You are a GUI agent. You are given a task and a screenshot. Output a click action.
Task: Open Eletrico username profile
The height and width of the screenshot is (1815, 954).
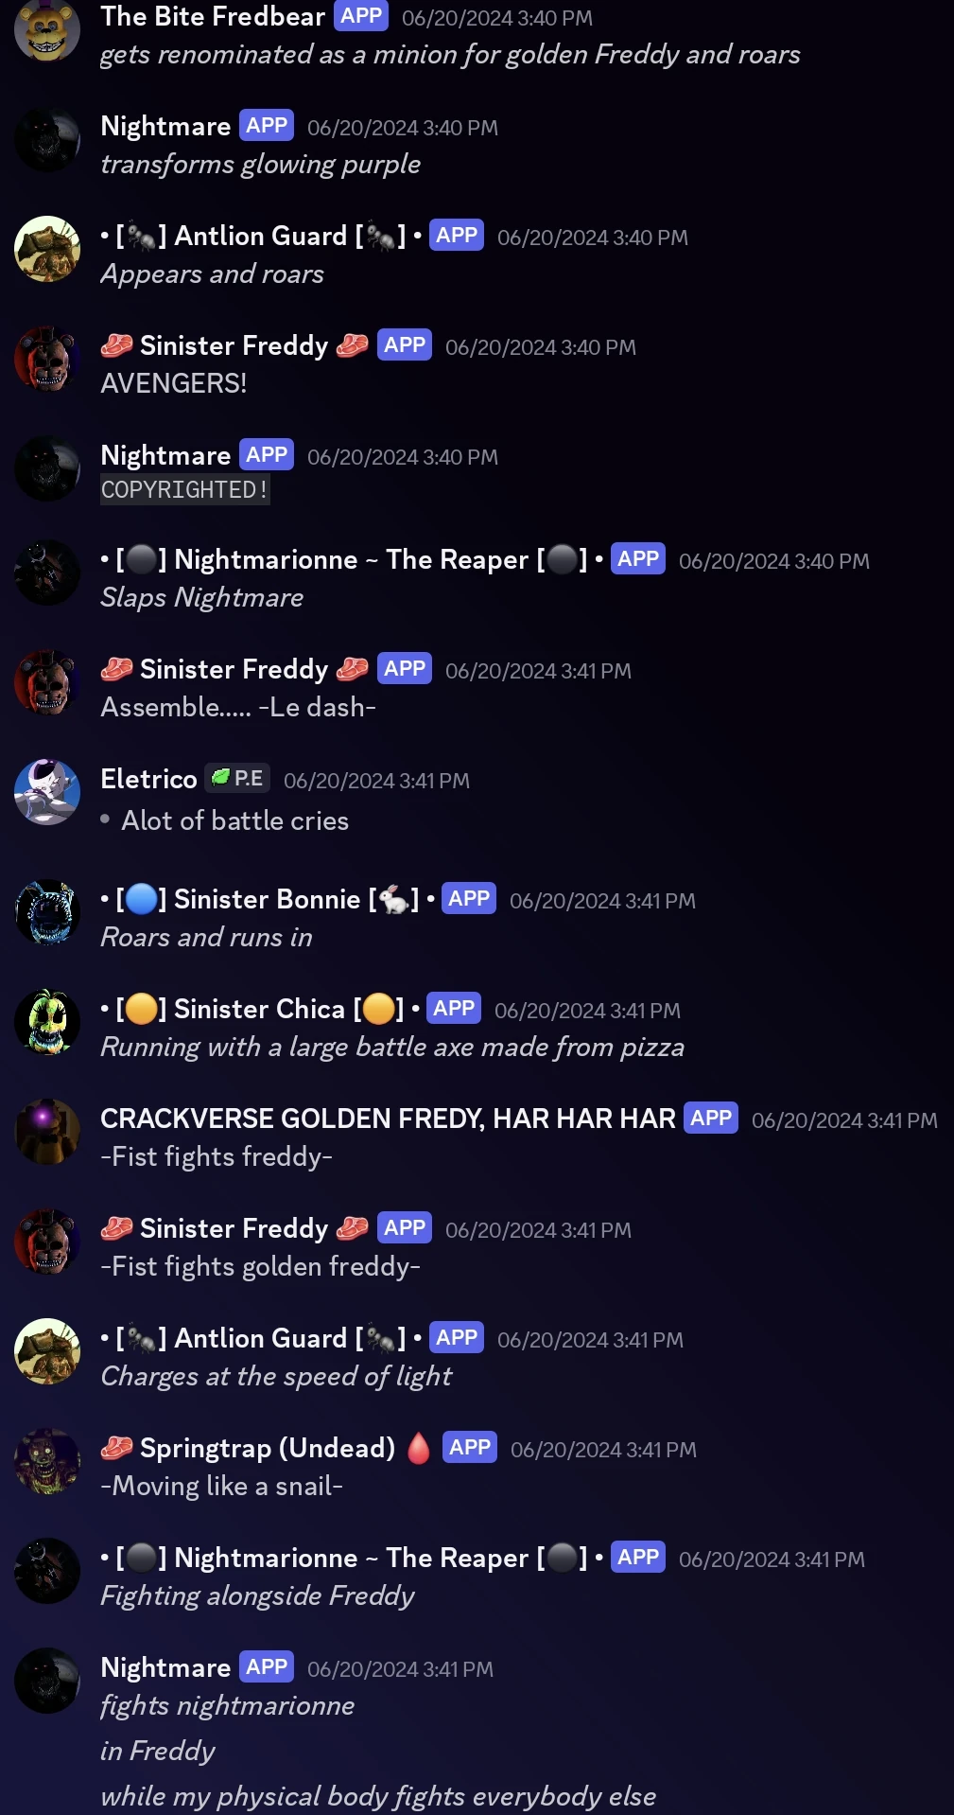point(148,779)
